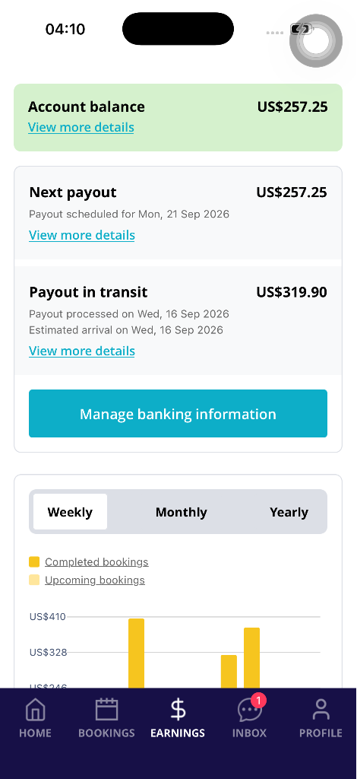Tap the battery status icon

(x=301, y=30)
